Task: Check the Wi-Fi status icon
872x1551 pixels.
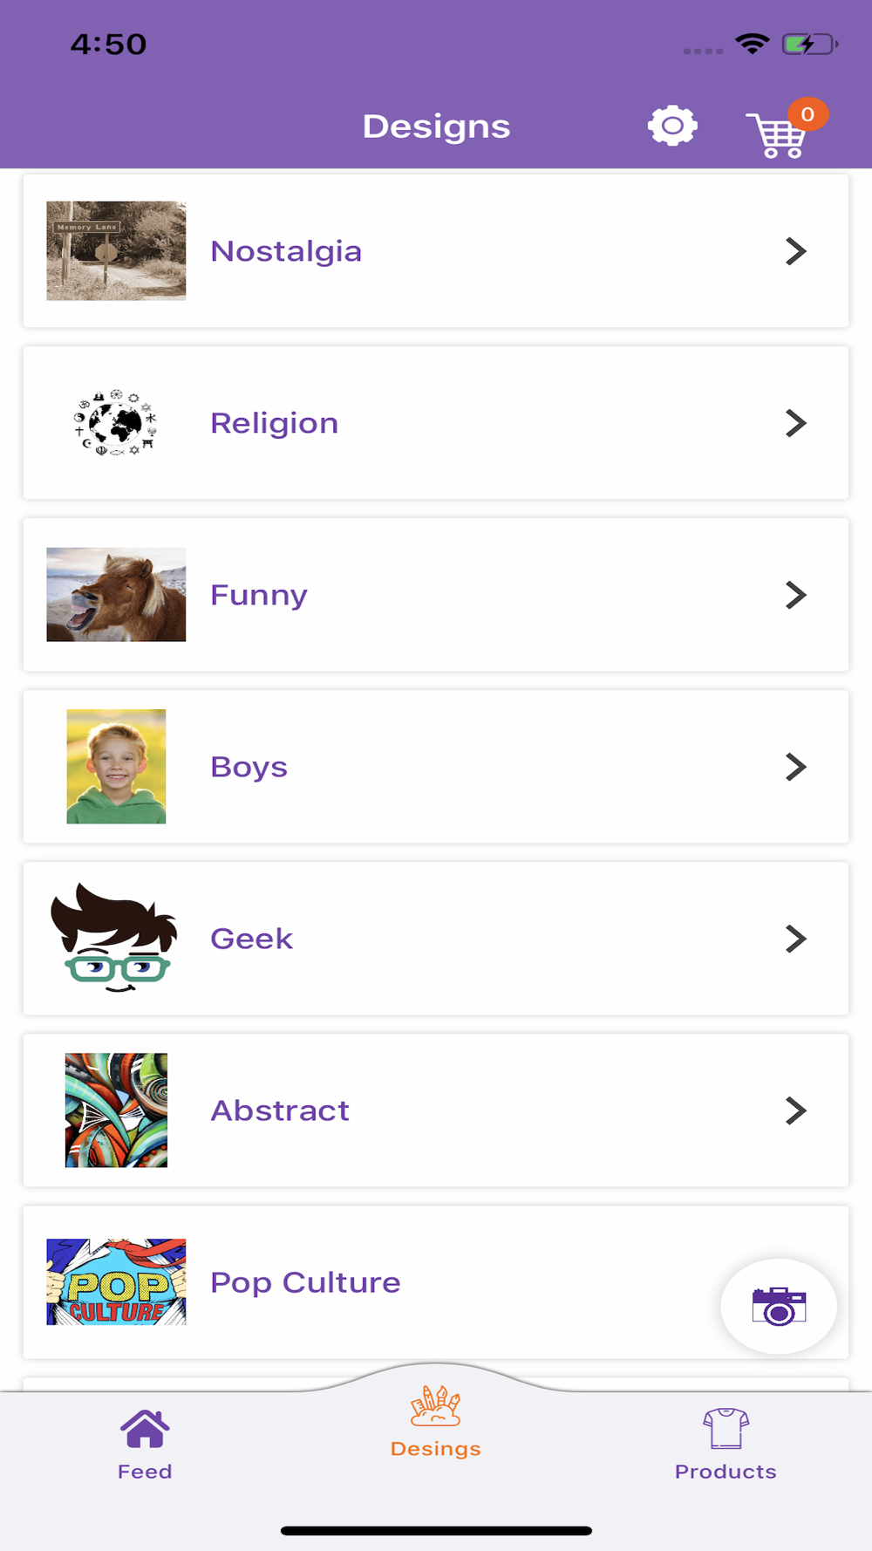Action: click(752, 44)
